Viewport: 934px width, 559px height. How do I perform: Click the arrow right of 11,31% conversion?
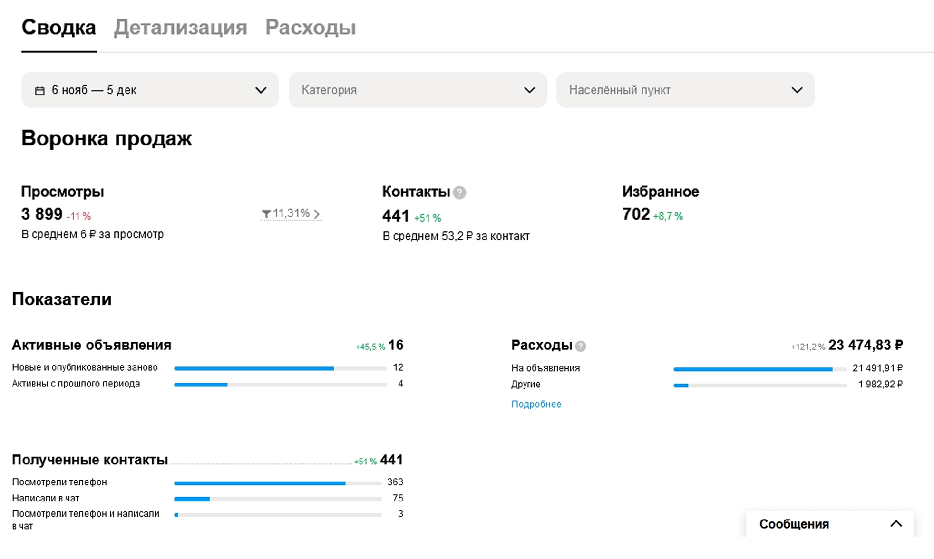point(317,214)
